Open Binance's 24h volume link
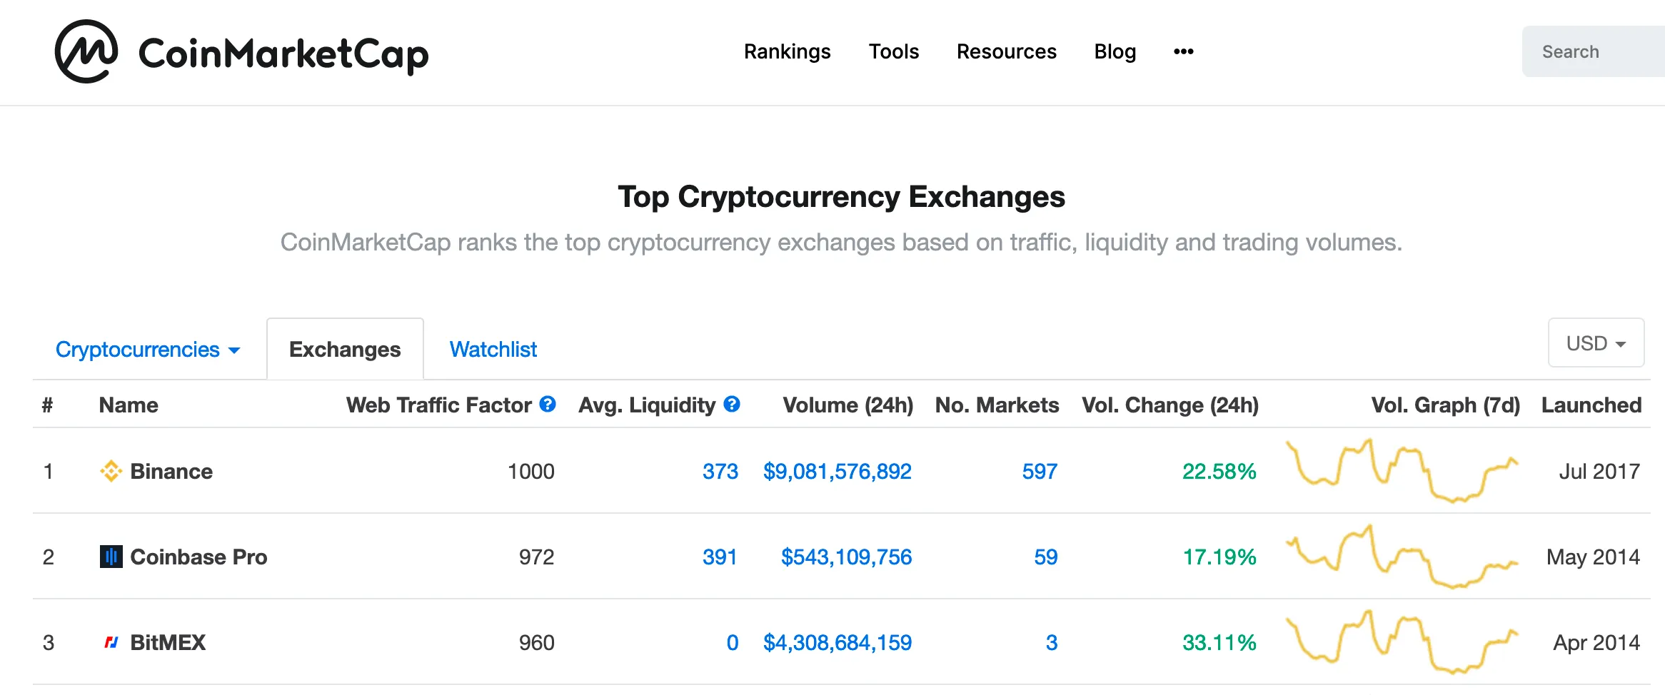The width and height of the screenshot is (1665, 695). coord(837,471)
